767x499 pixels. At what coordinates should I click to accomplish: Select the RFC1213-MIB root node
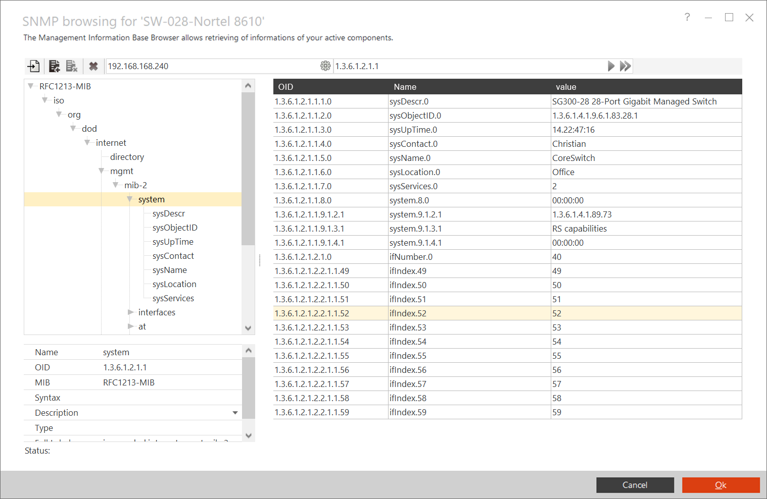65,86
